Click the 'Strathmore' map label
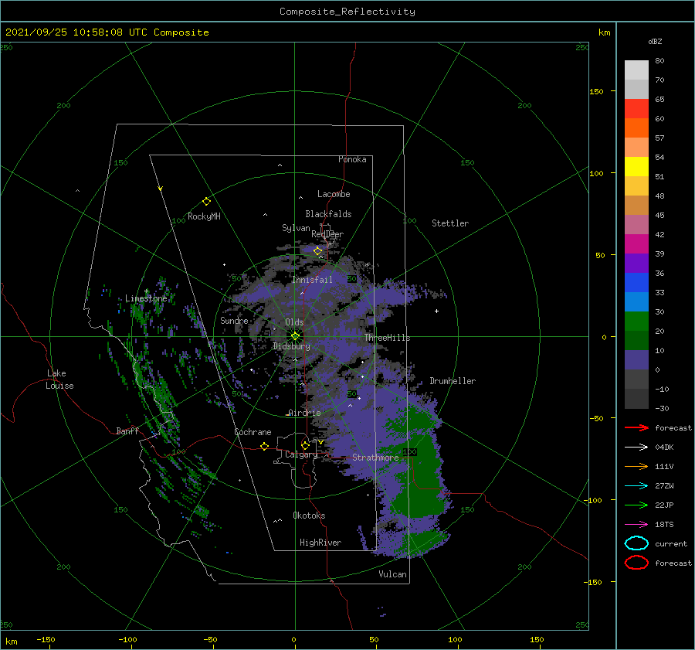The image size is (695, 650). click(x=375, y=458)
